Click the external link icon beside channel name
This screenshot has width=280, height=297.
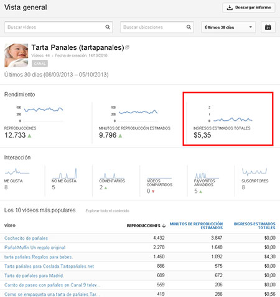click(127, 47)
